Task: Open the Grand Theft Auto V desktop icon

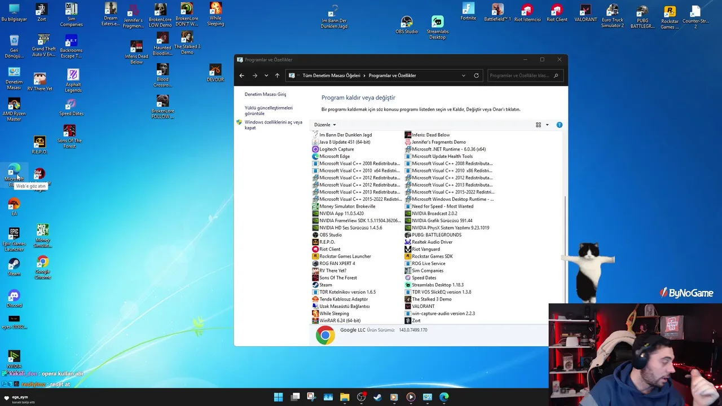Action: (43, 46)
